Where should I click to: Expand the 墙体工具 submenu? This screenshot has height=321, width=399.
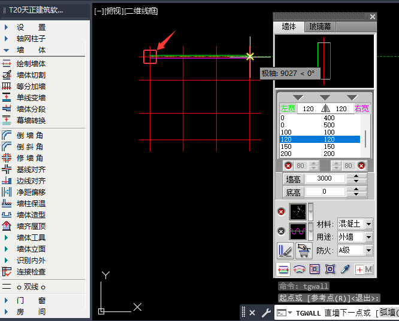tap(24, 237)
